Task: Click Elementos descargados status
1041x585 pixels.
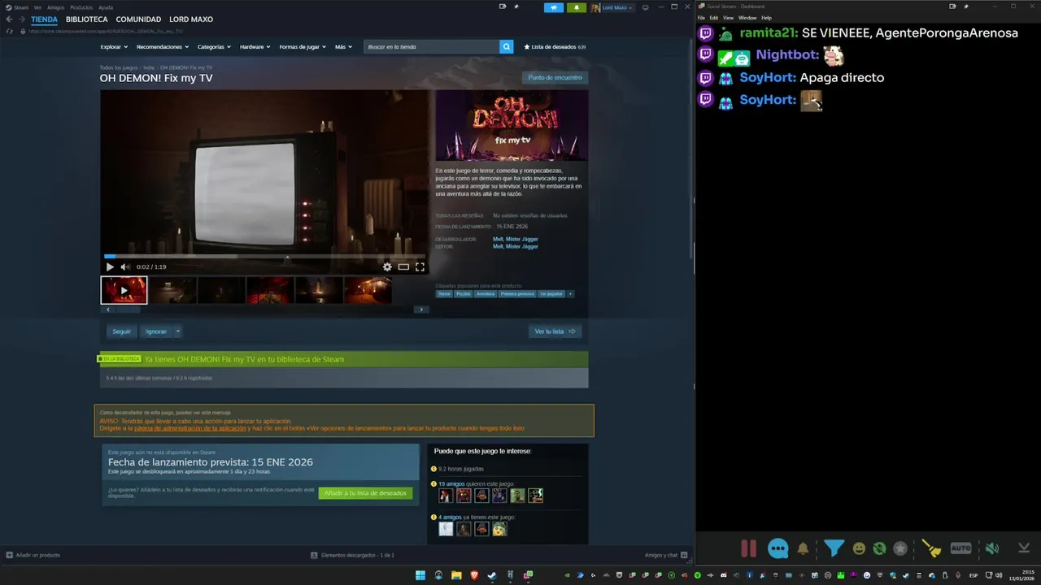Action: [x=352, y=555]
